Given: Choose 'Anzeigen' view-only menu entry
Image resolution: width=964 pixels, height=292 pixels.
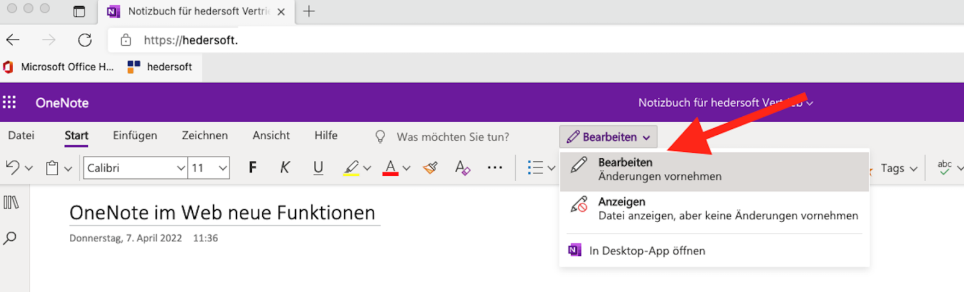Looking at the screenshot, I should point(715,208).
